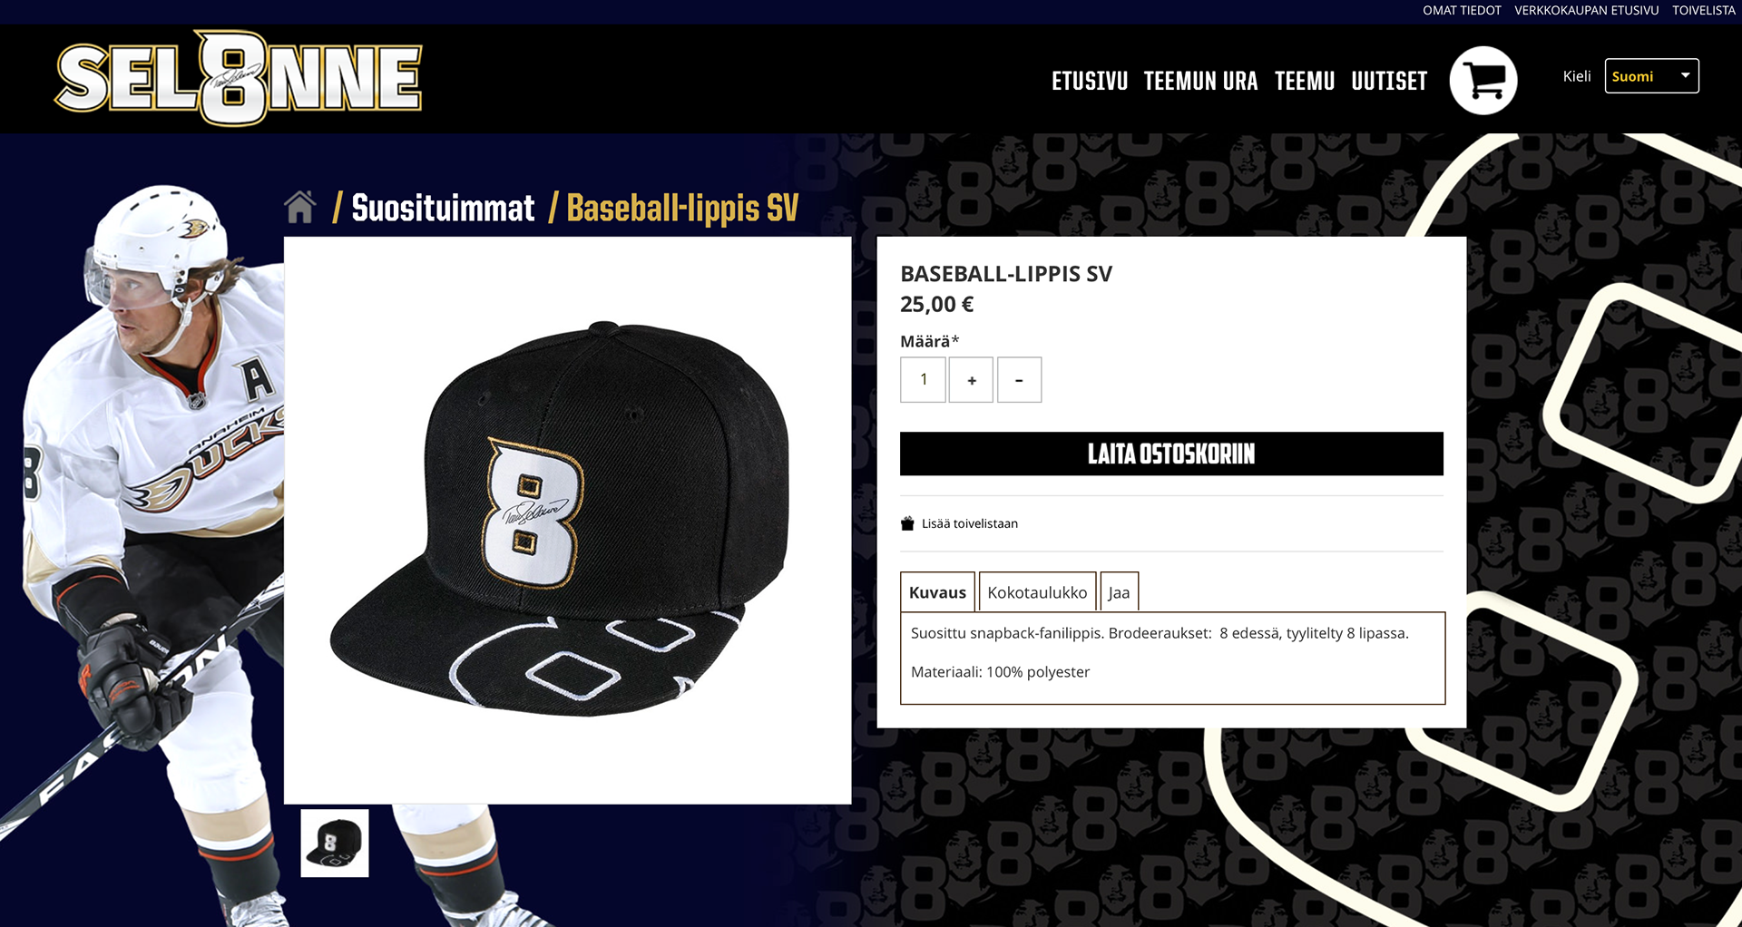Open Omat tiedot link
Image resolution: width=1742 pixels, height=927 pixels.
click(x=1462, y=11)
